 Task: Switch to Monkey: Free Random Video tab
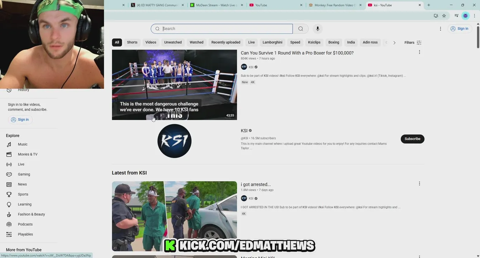(x=335, y=5)
